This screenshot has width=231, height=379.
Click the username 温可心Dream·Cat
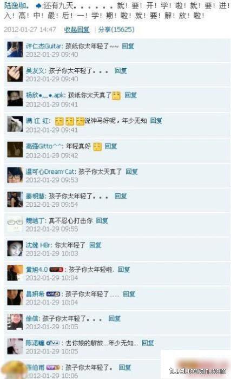50,172
